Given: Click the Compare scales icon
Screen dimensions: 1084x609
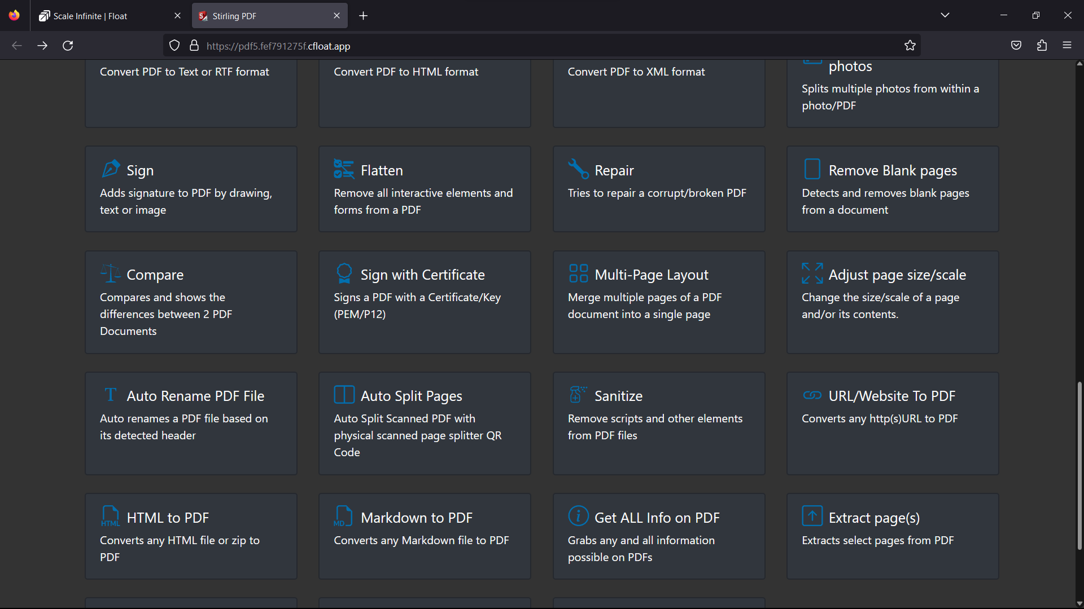Looking at the screenshot, I should click(x=111, y=273).
